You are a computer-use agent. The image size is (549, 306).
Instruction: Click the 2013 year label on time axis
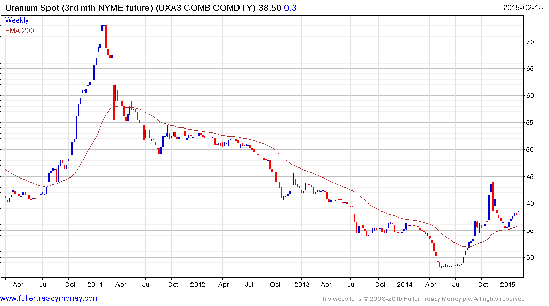click(302, 284)
